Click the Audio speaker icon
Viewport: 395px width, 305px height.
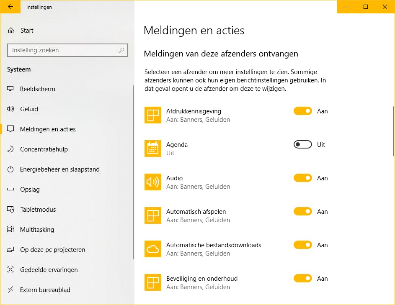[x=153, y=182]
